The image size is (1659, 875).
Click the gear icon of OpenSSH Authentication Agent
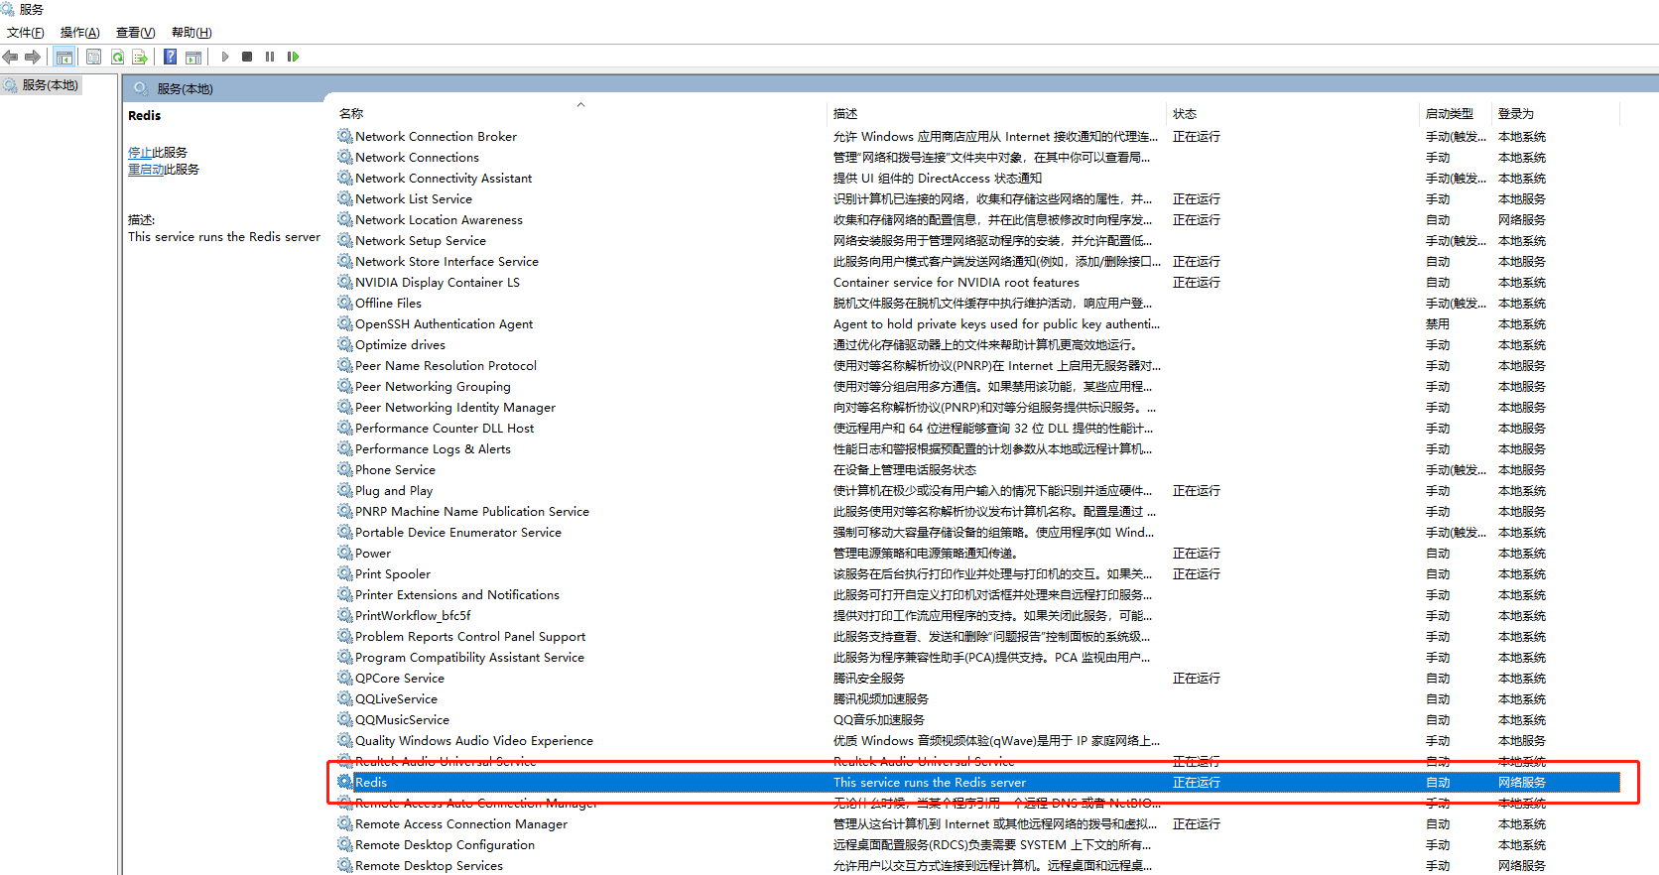tap(345, 323)
